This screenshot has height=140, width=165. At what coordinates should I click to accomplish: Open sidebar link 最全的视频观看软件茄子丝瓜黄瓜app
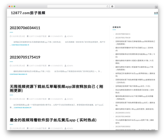coord(134,49)
